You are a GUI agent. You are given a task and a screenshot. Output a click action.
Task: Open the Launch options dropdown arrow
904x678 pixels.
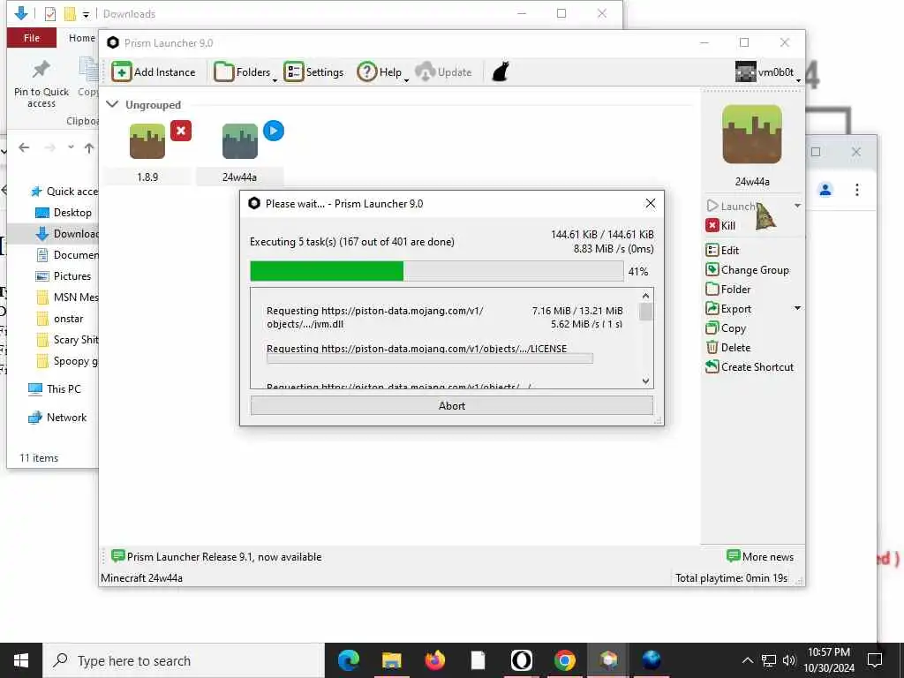tap(797, 206)
